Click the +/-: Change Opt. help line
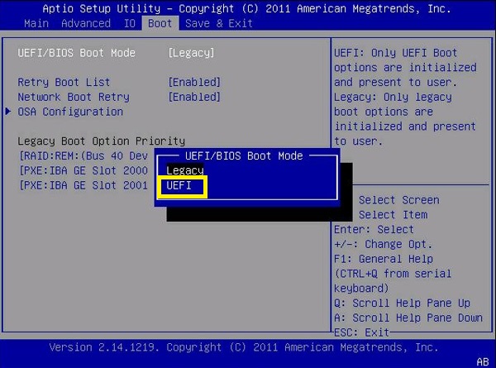This screenshot has height=368, width=496. (x=383, y=244)
